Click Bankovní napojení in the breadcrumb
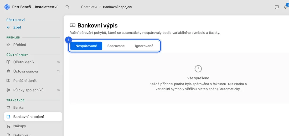Viewport: 289px width, 136px height. (118, 7)
